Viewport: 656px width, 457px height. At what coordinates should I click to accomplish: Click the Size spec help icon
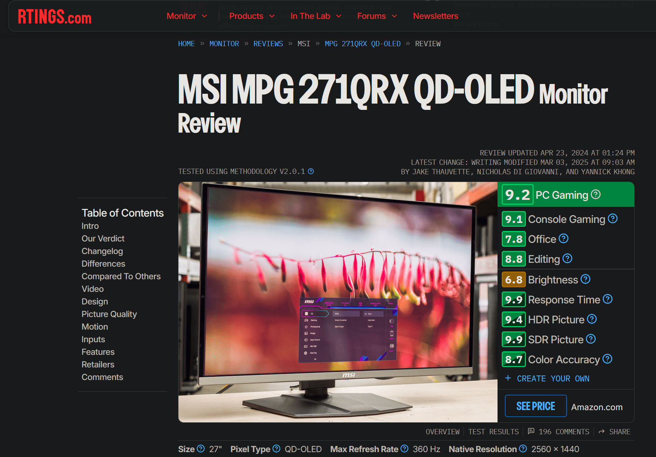[x=201, y=449]
